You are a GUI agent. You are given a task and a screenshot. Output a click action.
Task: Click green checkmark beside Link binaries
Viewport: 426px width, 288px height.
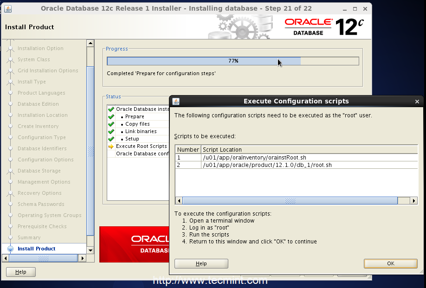pyautogui.click(x=111, y=131)
